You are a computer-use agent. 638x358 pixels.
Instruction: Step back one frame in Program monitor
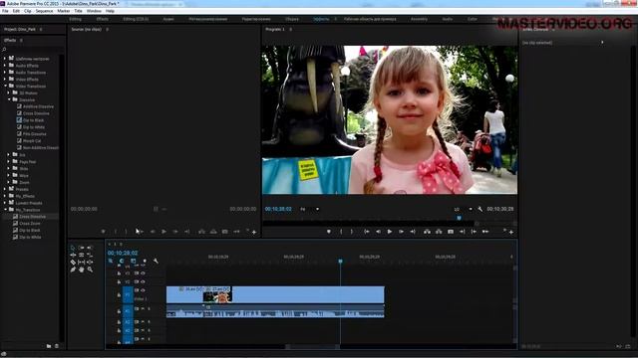pyautogui.click(x=378, y=232)
